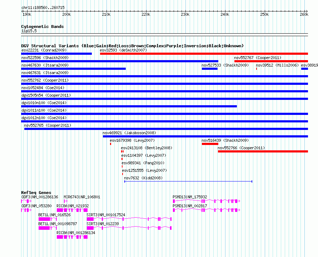Click the DGV Structural Variants track title
318x257 pixels.
pos(133,46)
